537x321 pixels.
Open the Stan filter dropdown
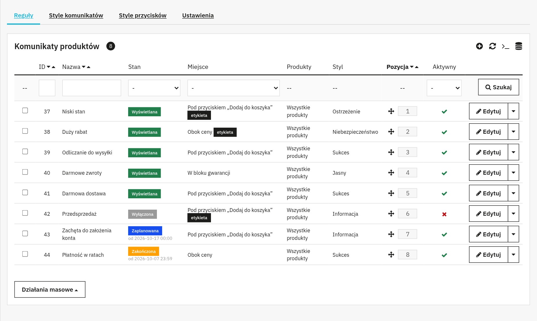154,88
